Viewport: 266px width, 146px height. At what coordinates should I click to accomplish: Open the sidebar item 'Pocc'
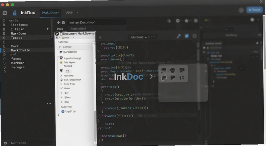pos(15,46)
